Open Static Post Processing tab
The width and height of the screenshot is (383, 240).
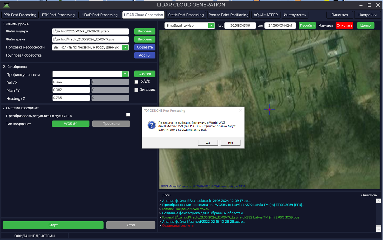(x=186, y=15)
